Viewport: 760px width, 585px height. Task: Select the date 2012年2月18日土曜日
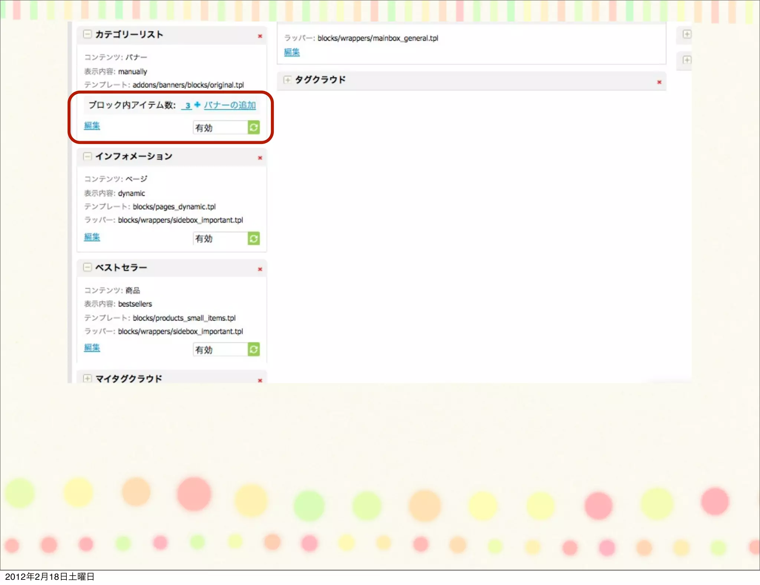tap(50, 577)
